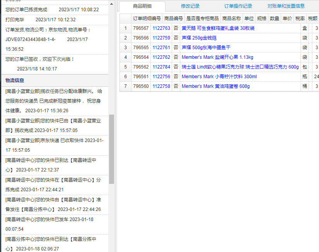The image size is (319, 252).
Task: Click the 单价 column header
Action: click(x=287, y=19)
